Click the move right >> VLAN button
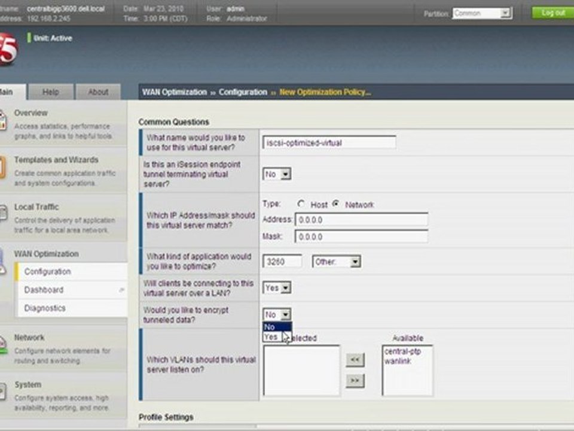This screenshot has width=574, height=431. click(355, 381)
